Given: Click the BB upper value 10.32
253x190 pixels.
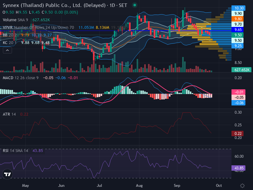Looking at the screenshot, I should [36, 35].
